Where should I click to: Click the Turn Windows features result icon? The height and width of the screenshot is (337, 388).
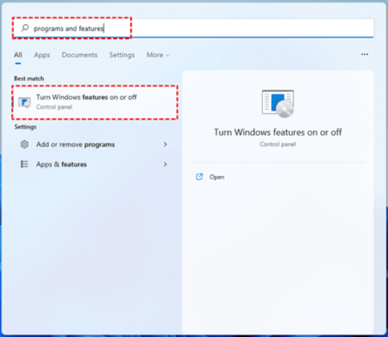(x=24, y=102)
